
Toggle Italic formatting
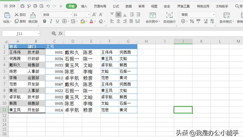coord(51,21)
